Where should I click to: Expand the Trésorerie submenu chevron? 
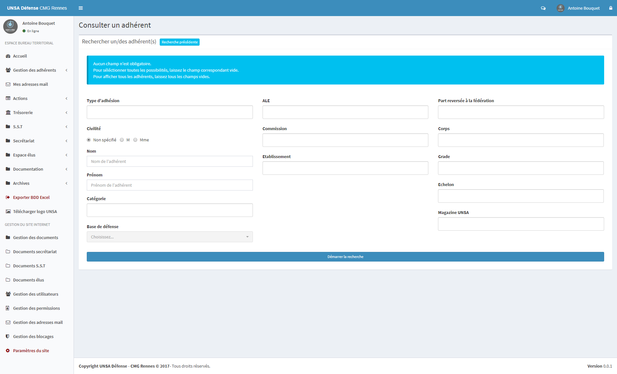click(67, 112)
